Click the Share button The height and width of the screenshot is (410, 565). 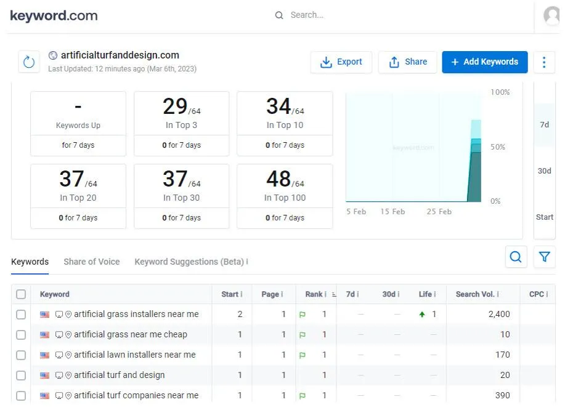point(407,62)
